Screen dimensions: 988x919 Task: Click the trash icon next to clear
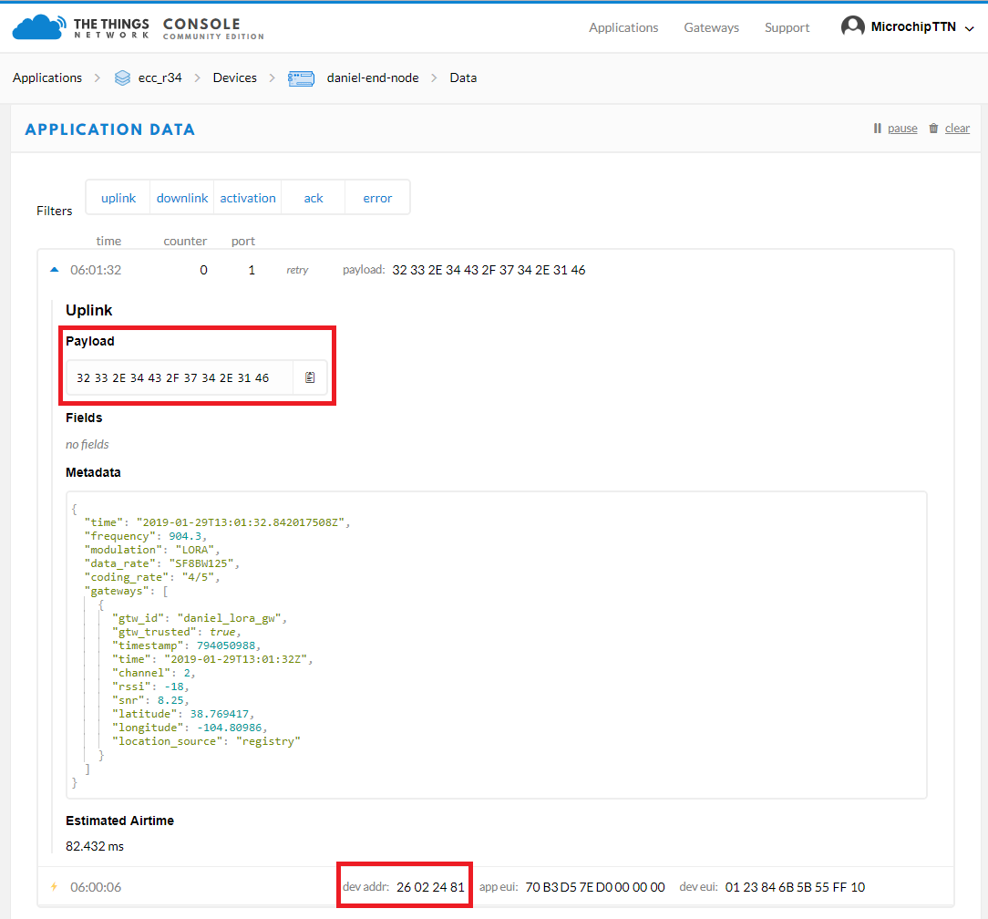pos(933,129)
